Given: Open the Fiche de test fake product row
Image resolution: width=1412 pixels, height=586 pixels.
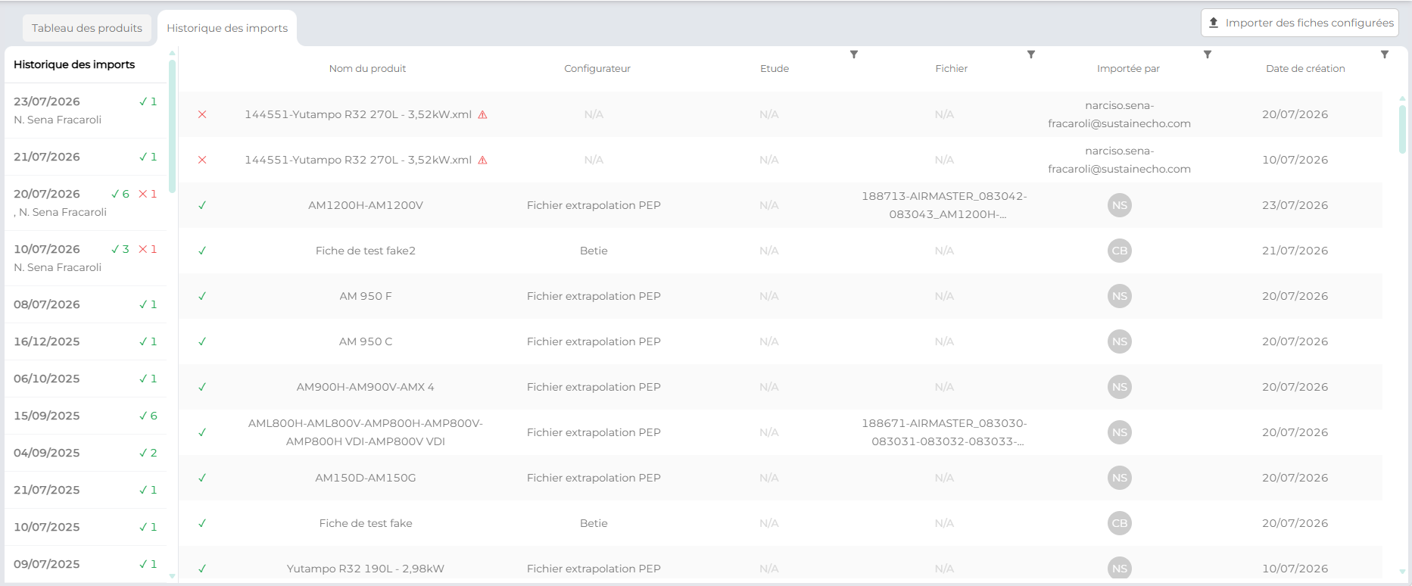Looking at the screenshot, I should pos(780,523).
